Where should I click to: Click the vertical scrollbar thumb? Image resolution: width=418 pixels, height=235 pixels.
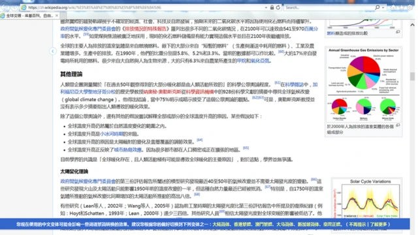412,76
